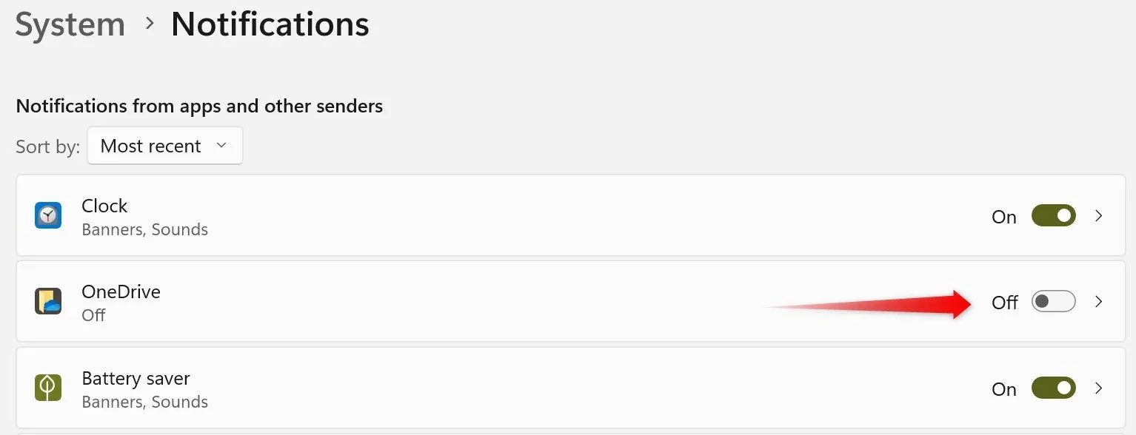
Task: Click the Notifications page title
Action: click(x=270, y=24)
